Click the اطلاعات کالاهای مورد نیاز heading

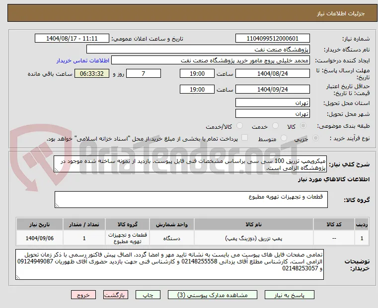tap(334, 179)
